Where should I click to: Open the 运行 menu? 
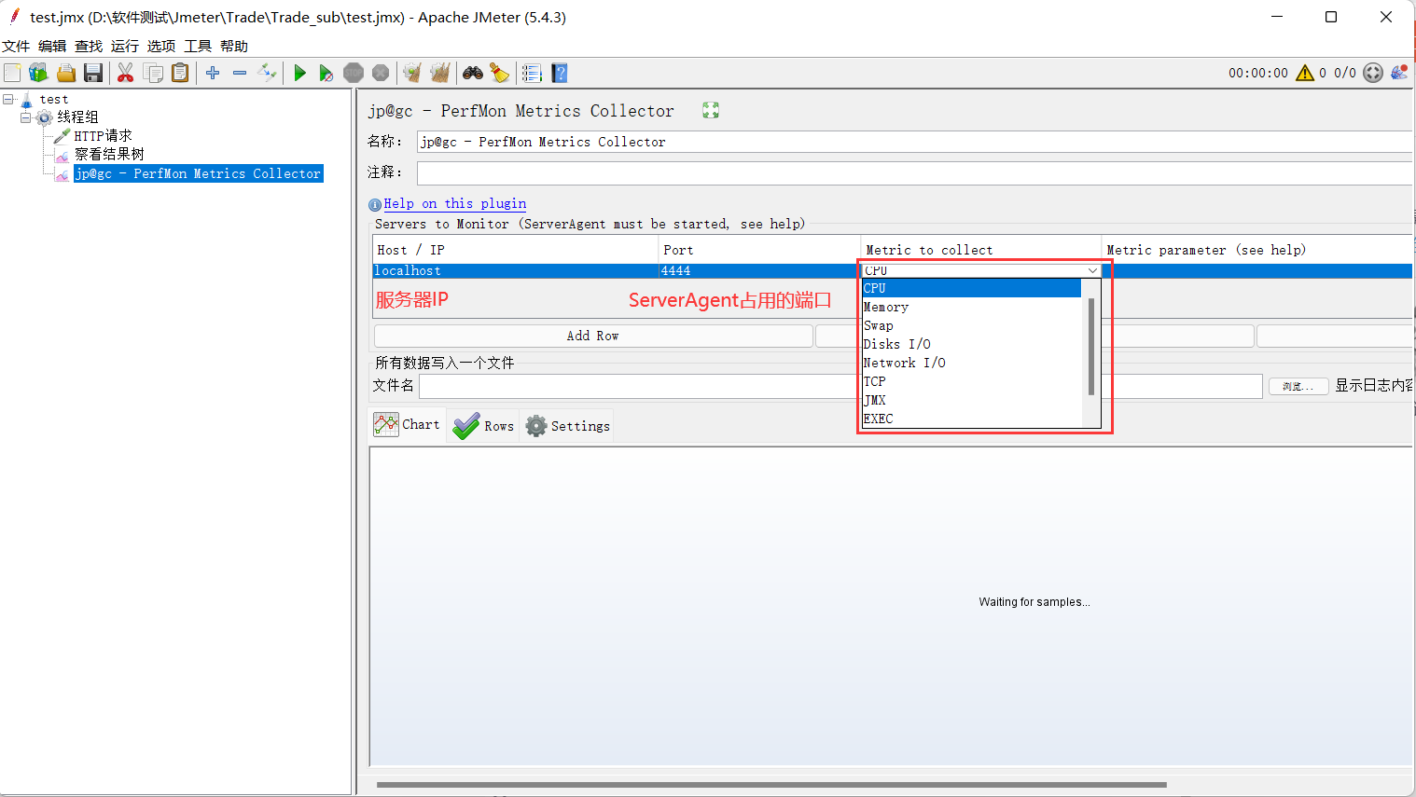(124, 45)
